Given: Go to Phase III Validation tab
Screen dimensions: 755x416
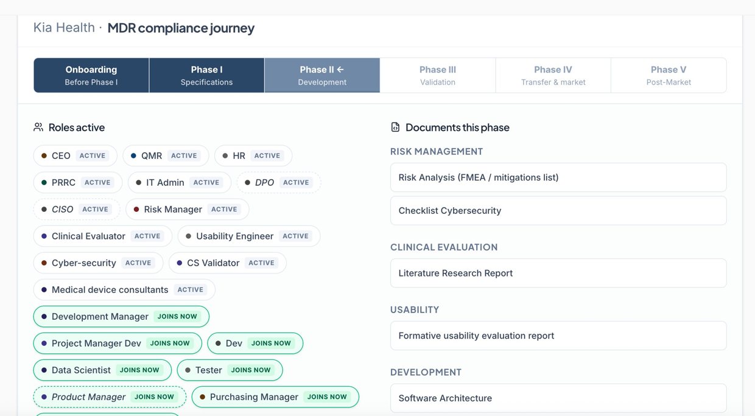Looking at the screenshot, I should pos(438,76).
